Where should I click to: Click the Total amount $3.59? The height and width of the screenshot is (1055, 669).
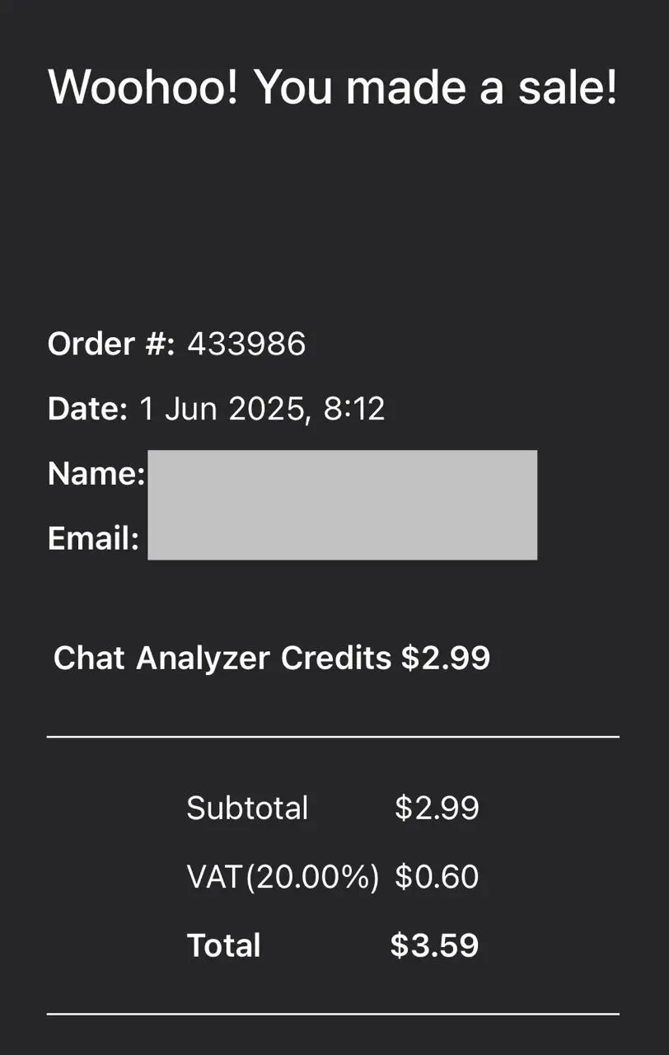(x=434, y=945)
